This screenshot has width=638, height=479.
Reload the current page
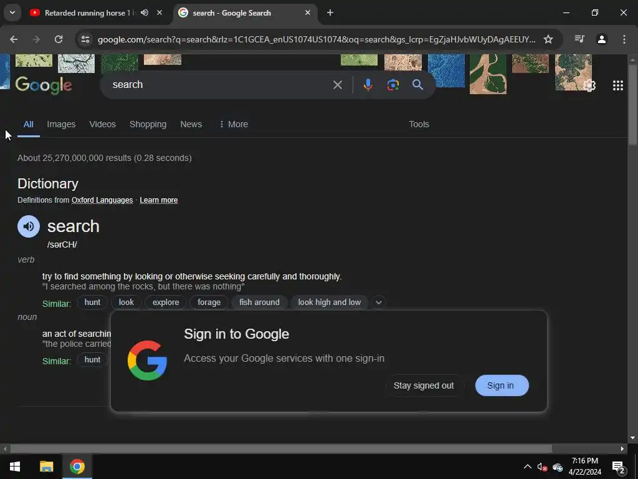(x=59, y=39)
